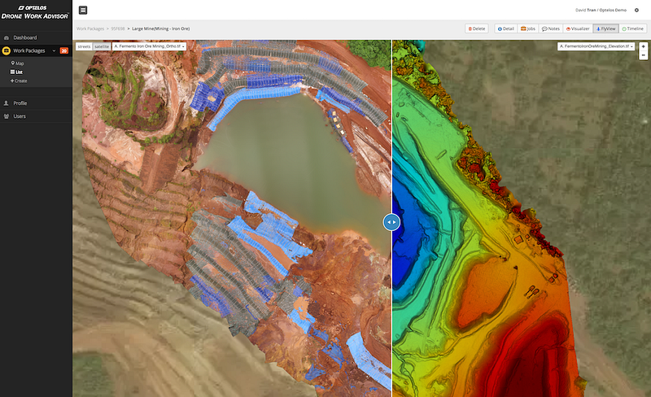Go to the Profile page

coord(20,103)
